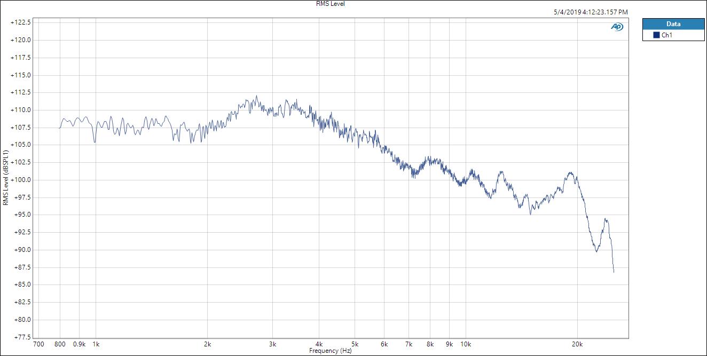This screenshot has width=707, height=356.
Task: Click the +85.0 y-axis tick label
Action: pyautogui.click(x=22, y=284)
